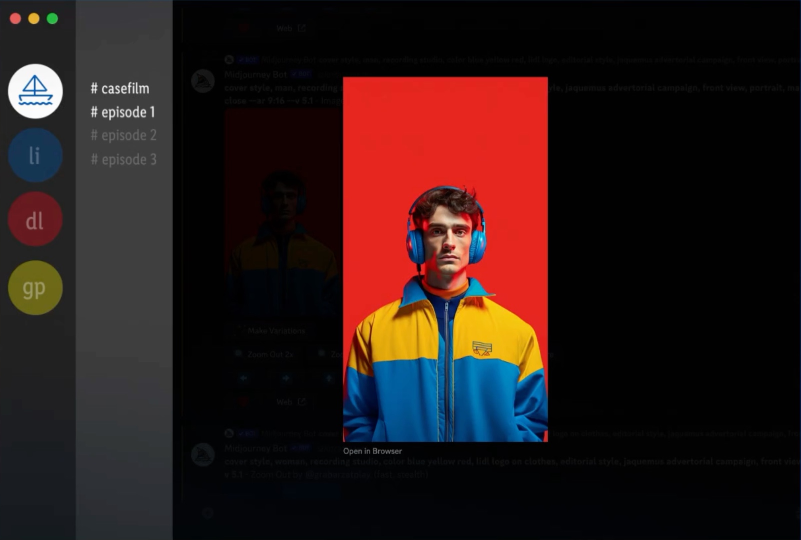Open the blue "li" server
The height and width of the screenshot is (540, 801).
(x=35, y=155)
